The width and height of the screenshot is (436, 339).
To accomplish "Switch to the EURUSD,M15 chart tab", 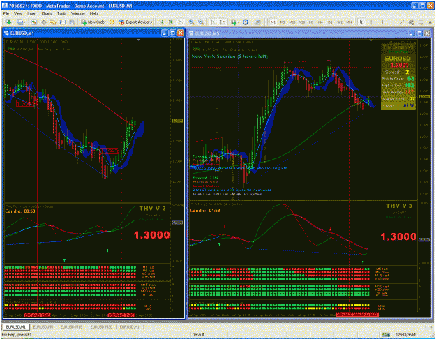I will tap(71, 326).
